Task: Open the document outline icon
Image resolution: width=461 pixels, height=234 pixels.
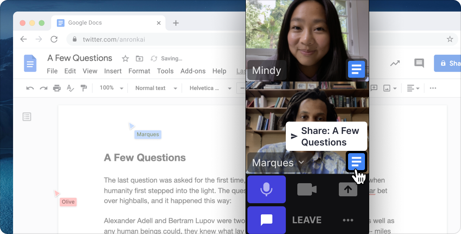Action: pyautogui.click(x=27, y=117)
